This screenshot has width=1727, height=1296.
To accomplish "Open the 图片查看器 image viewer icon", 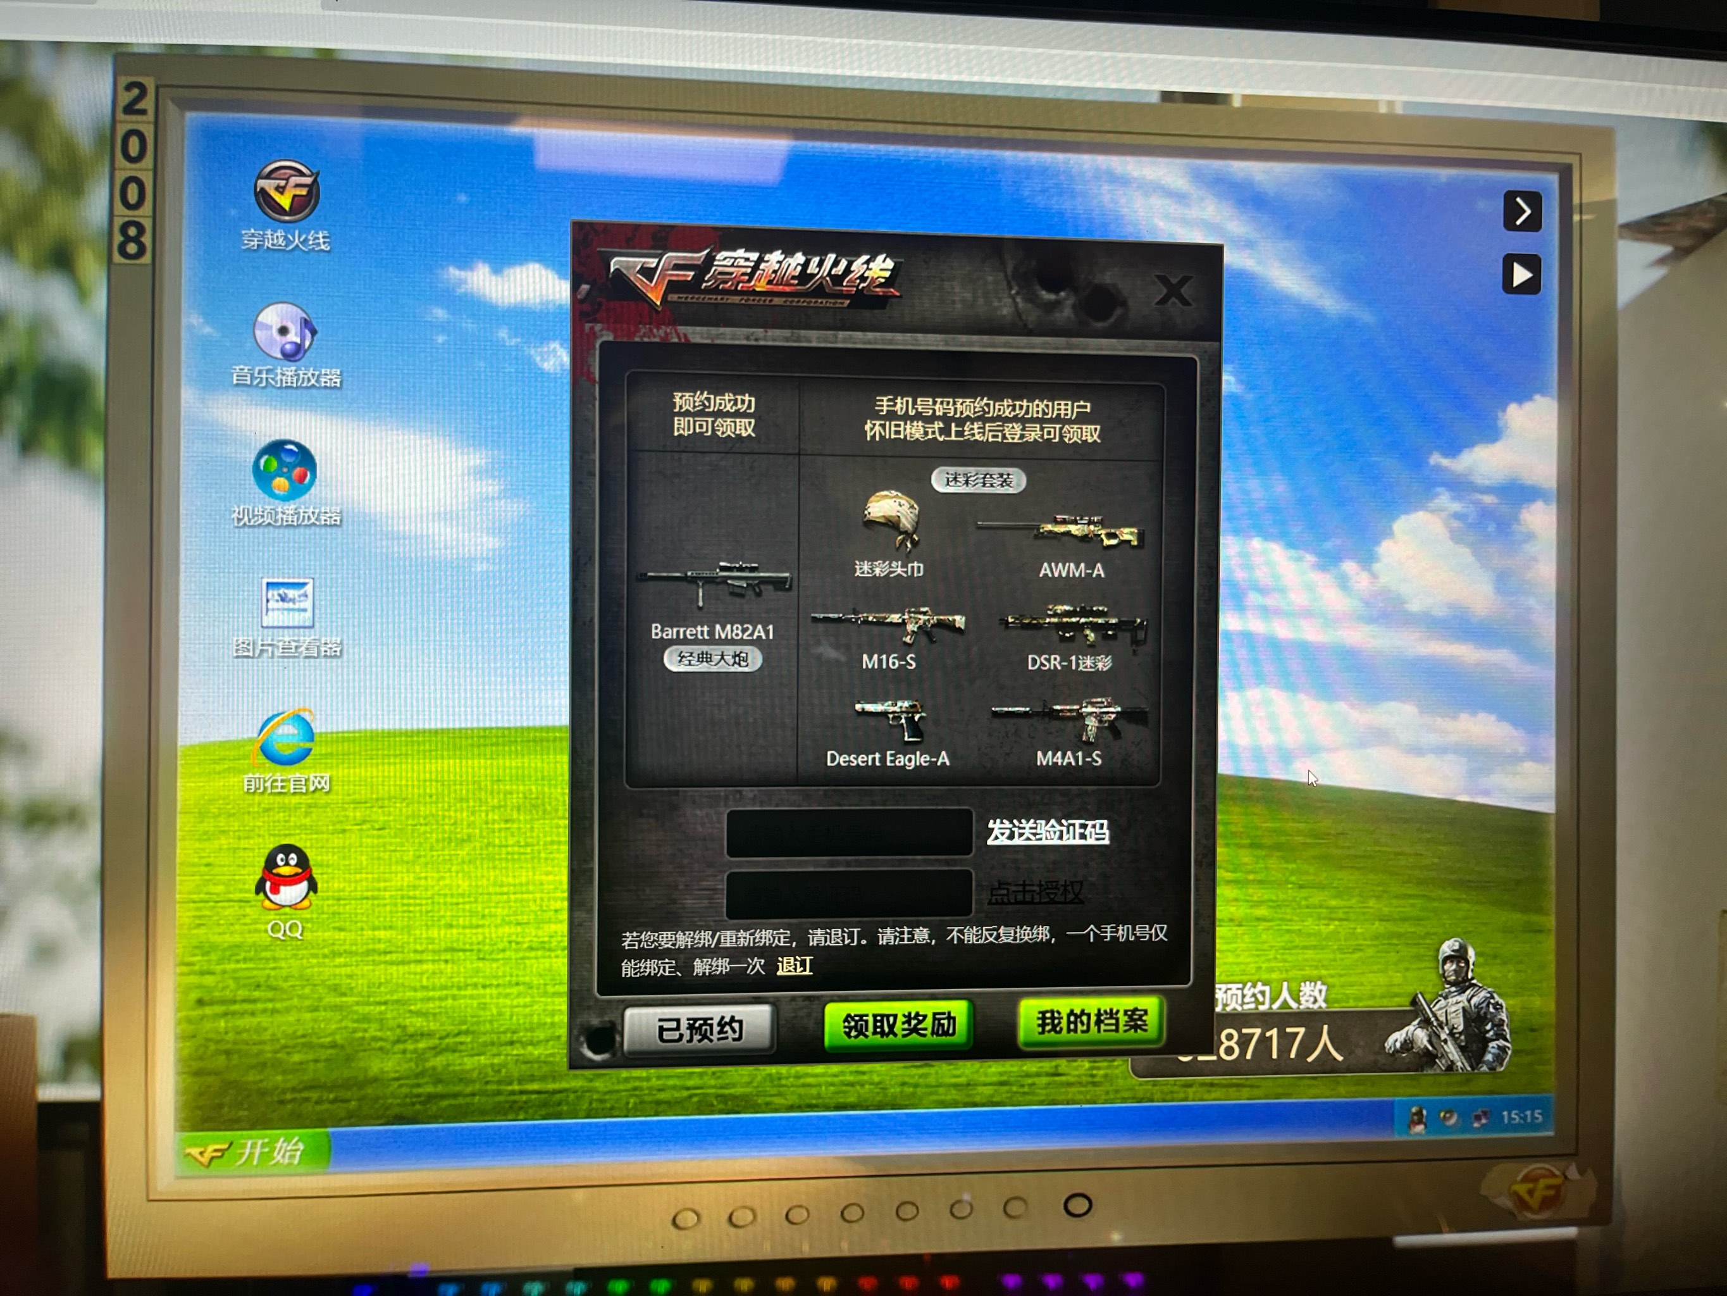I will [287, 618].
